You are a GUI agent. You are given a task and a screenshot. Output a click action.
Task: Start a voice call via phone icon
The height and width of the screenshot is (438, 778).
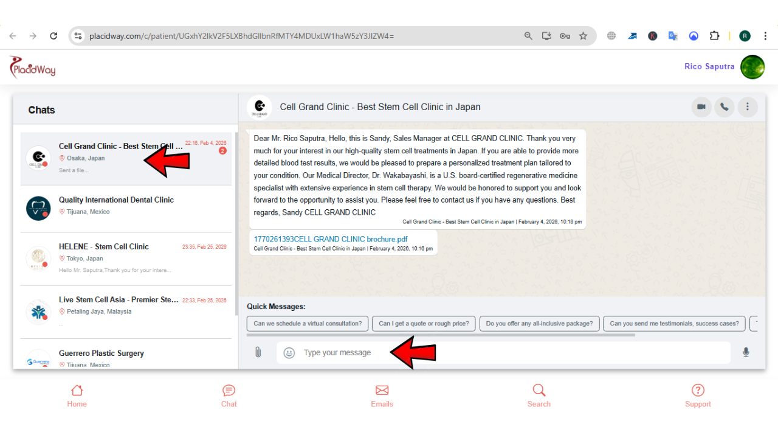(724, 107)
